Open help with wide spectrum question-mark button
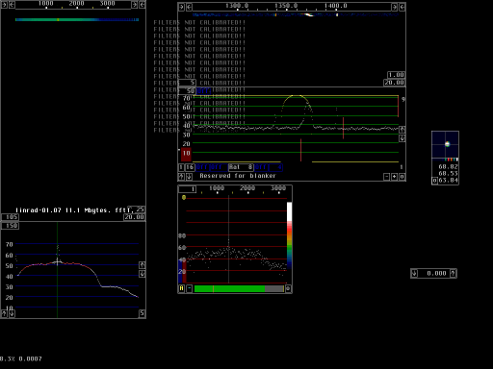This screenshot has width=493, height=369. tap(4, 314)
